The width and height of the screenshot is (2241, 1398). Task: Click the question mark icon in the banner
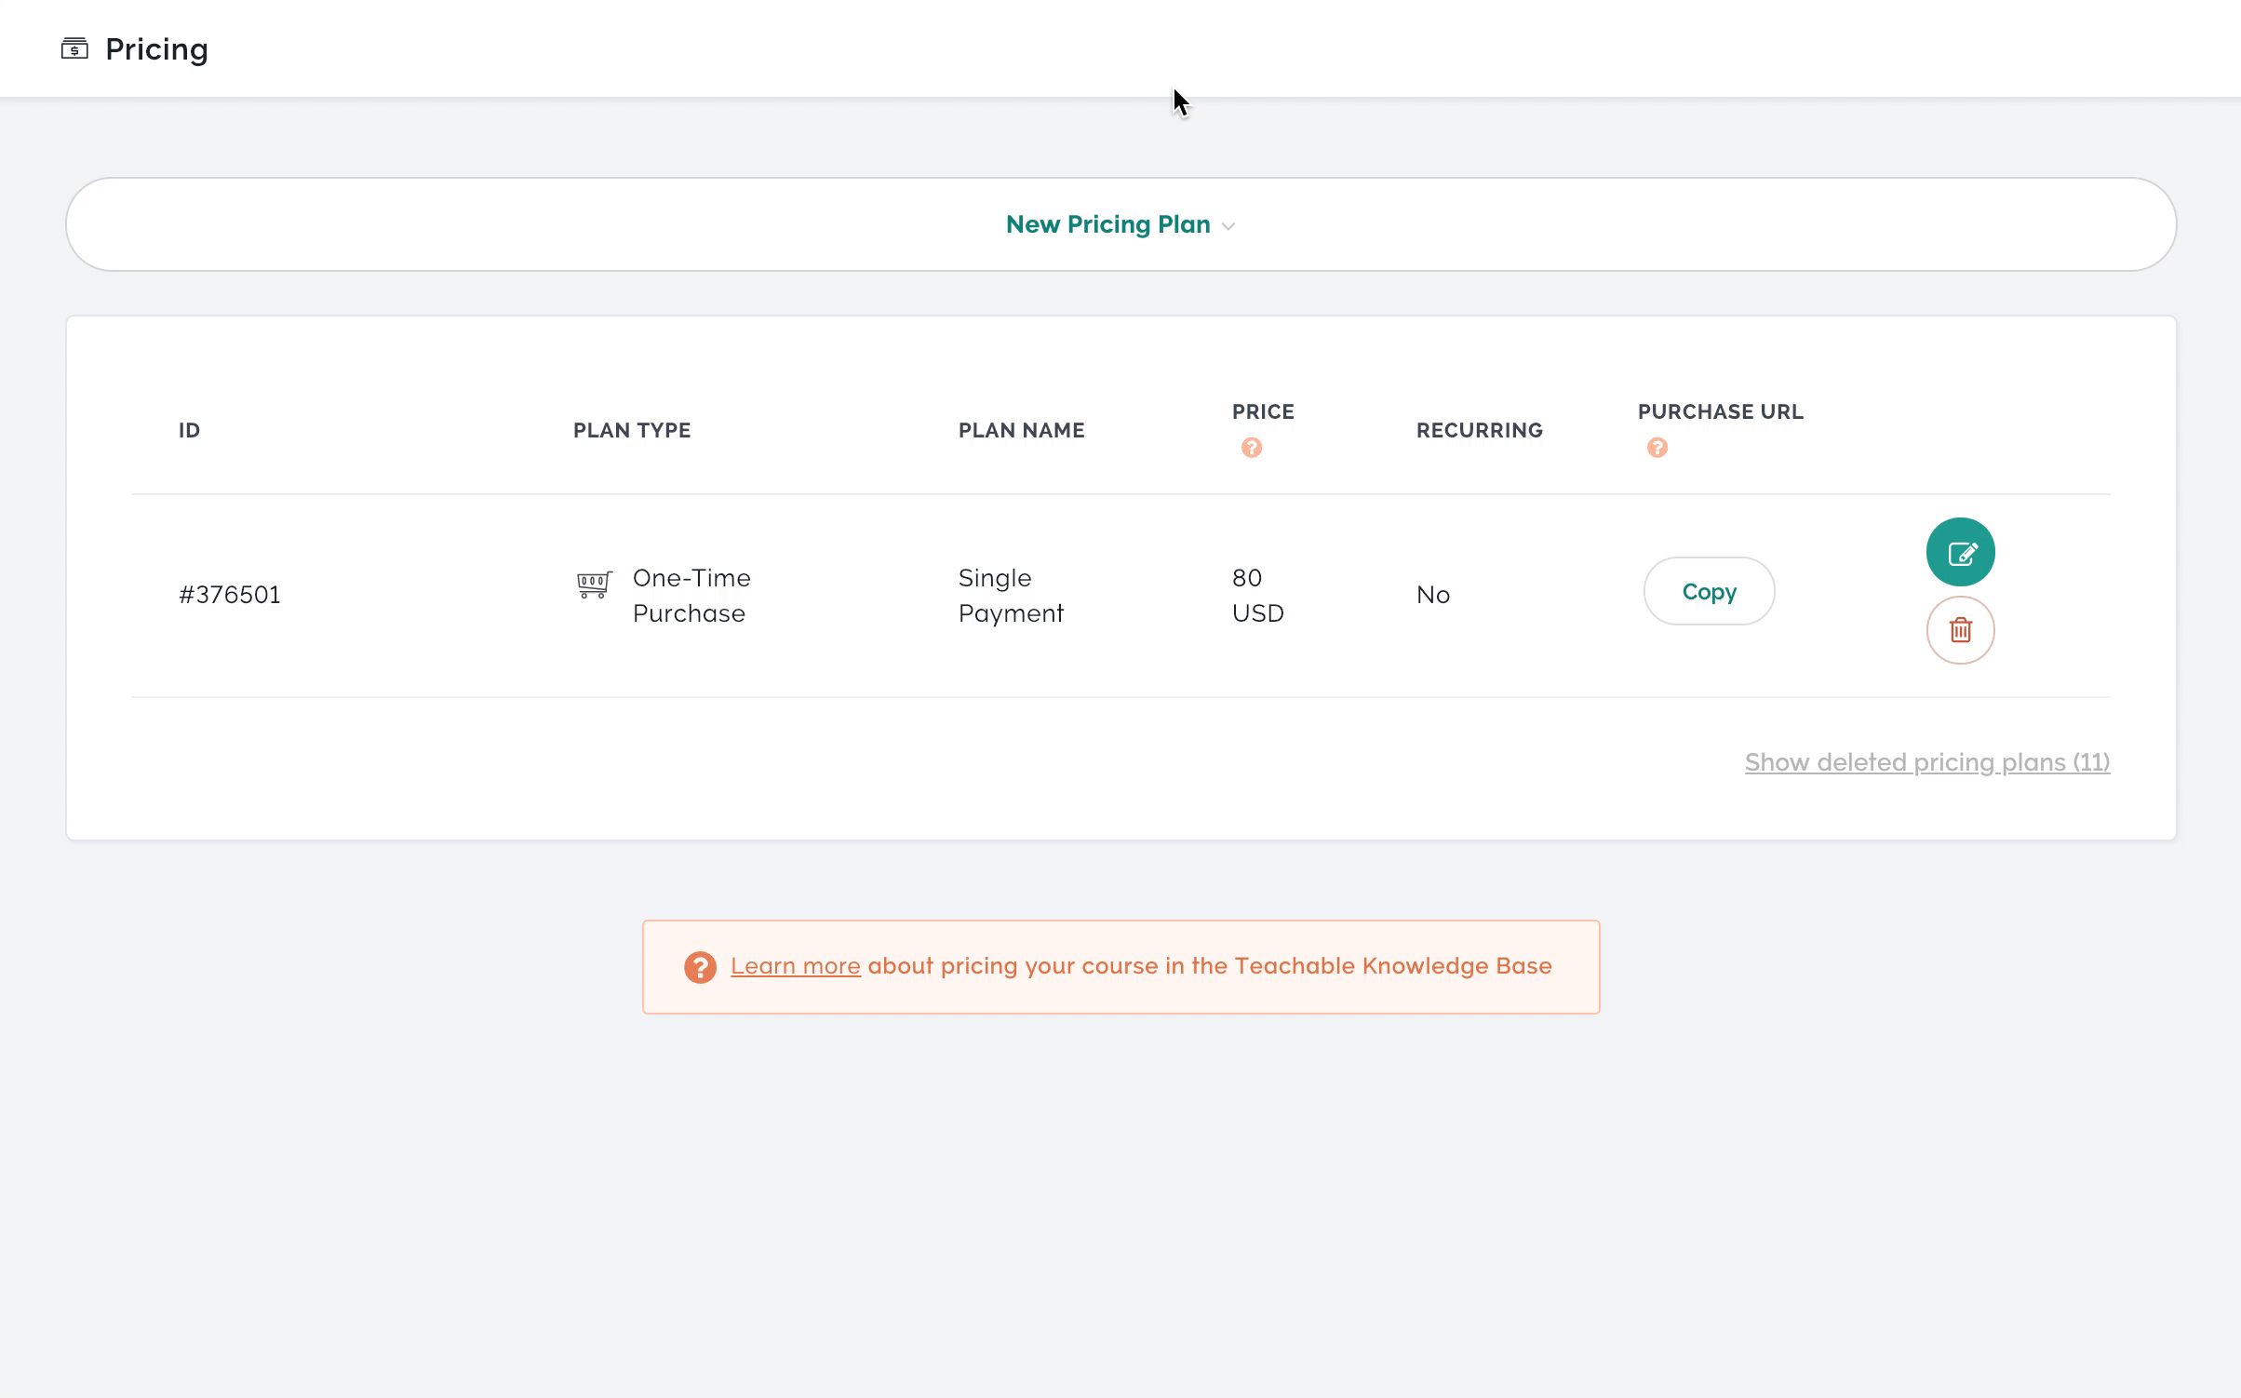point(700,968)
